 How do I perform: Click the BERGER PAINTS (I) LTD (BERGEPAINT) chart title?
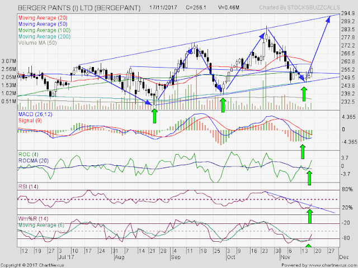79,8
